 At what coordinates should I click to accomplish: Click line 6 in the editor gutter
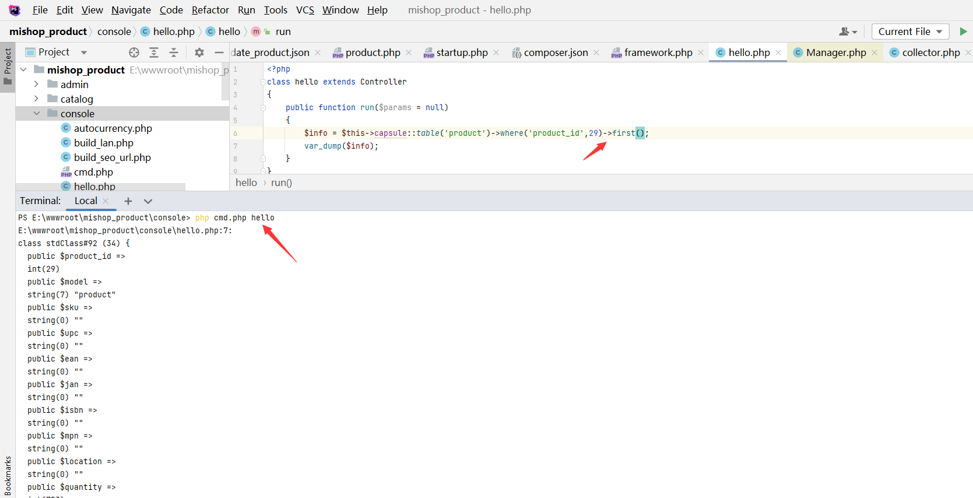236,134
